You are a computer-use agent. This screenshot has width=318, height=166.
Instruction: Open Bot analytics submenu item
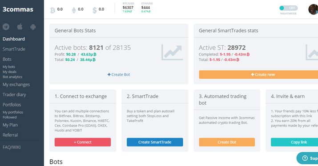click(x=12, y=77)
